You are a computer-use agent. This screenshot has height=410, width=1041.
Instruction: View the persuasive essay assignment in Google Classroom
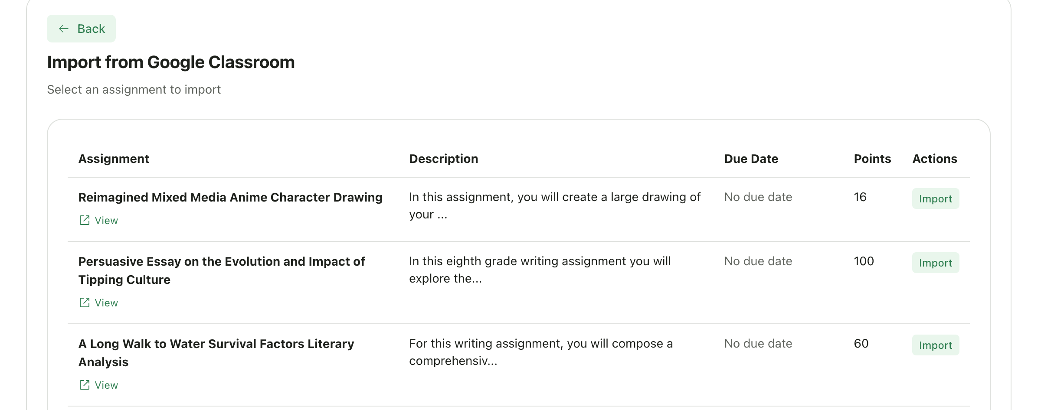pyautogui.click(x=106, y=303)
